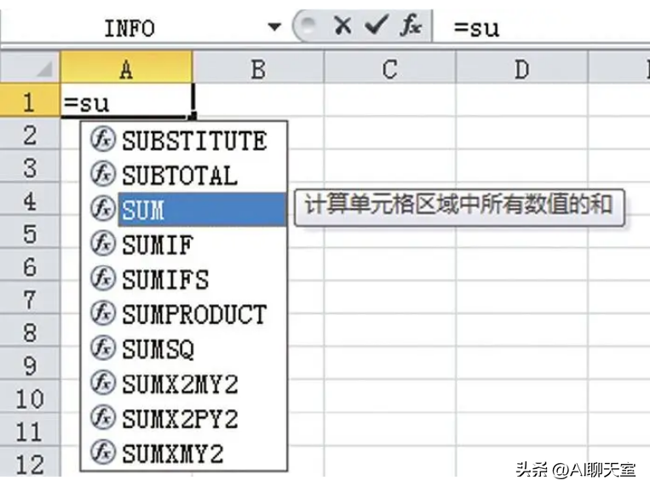The image size is (650, 492).
Task: Click the fx icon beside SUMSQ
Action: point(102,349)
